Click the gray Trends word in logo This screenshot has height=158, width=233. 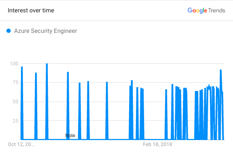coord(217,11)
